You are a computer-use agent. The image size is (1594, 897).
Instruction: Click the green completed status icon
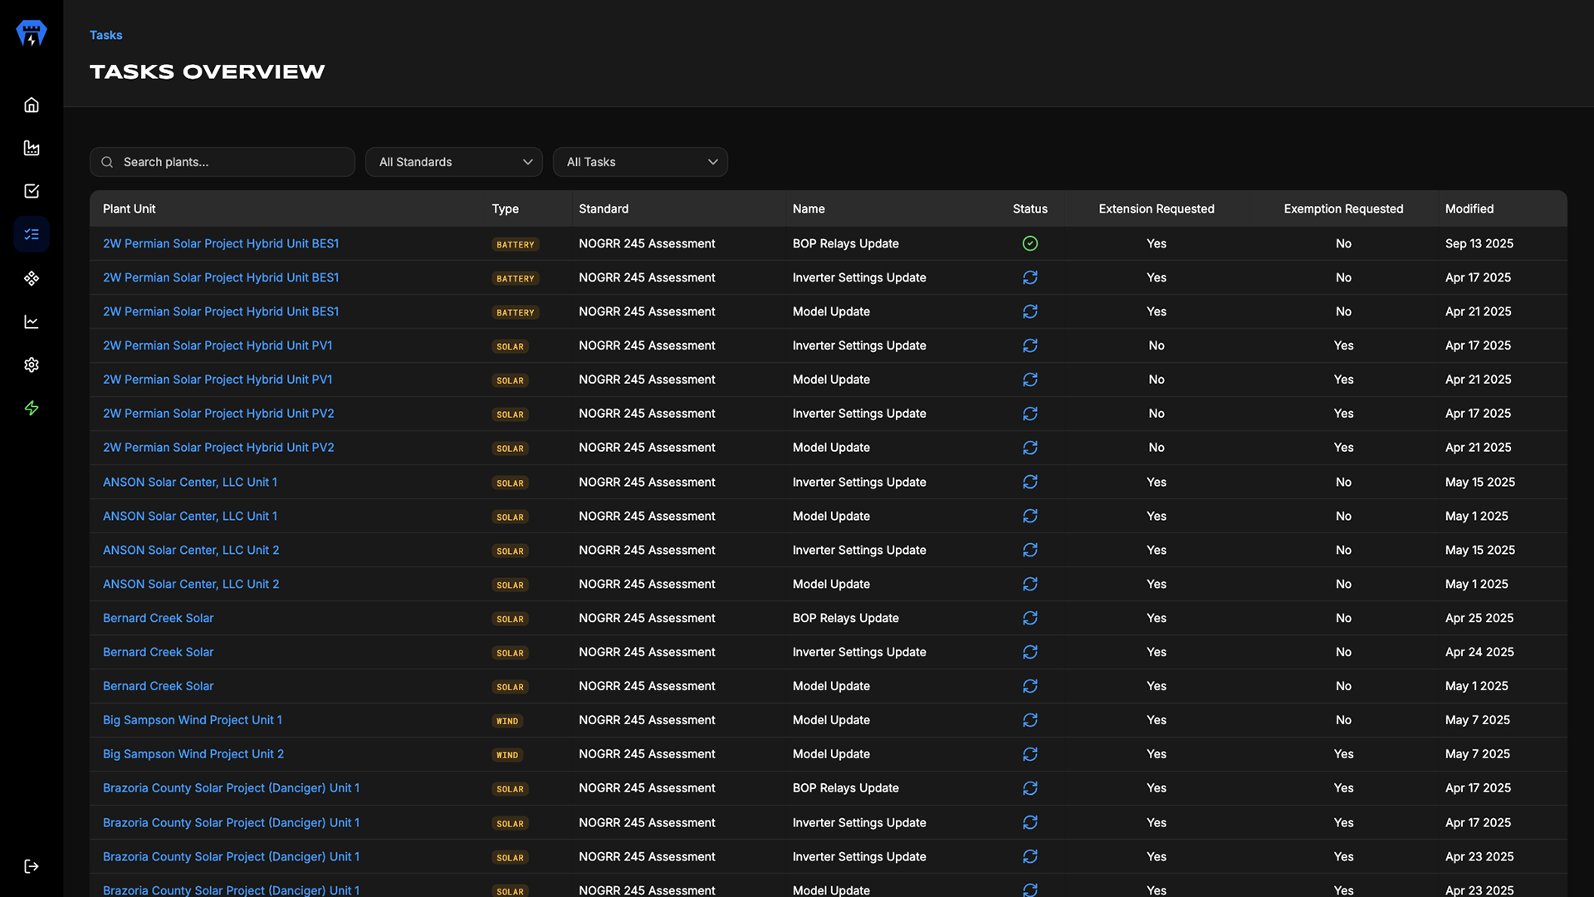click(x=1029, y=243)
